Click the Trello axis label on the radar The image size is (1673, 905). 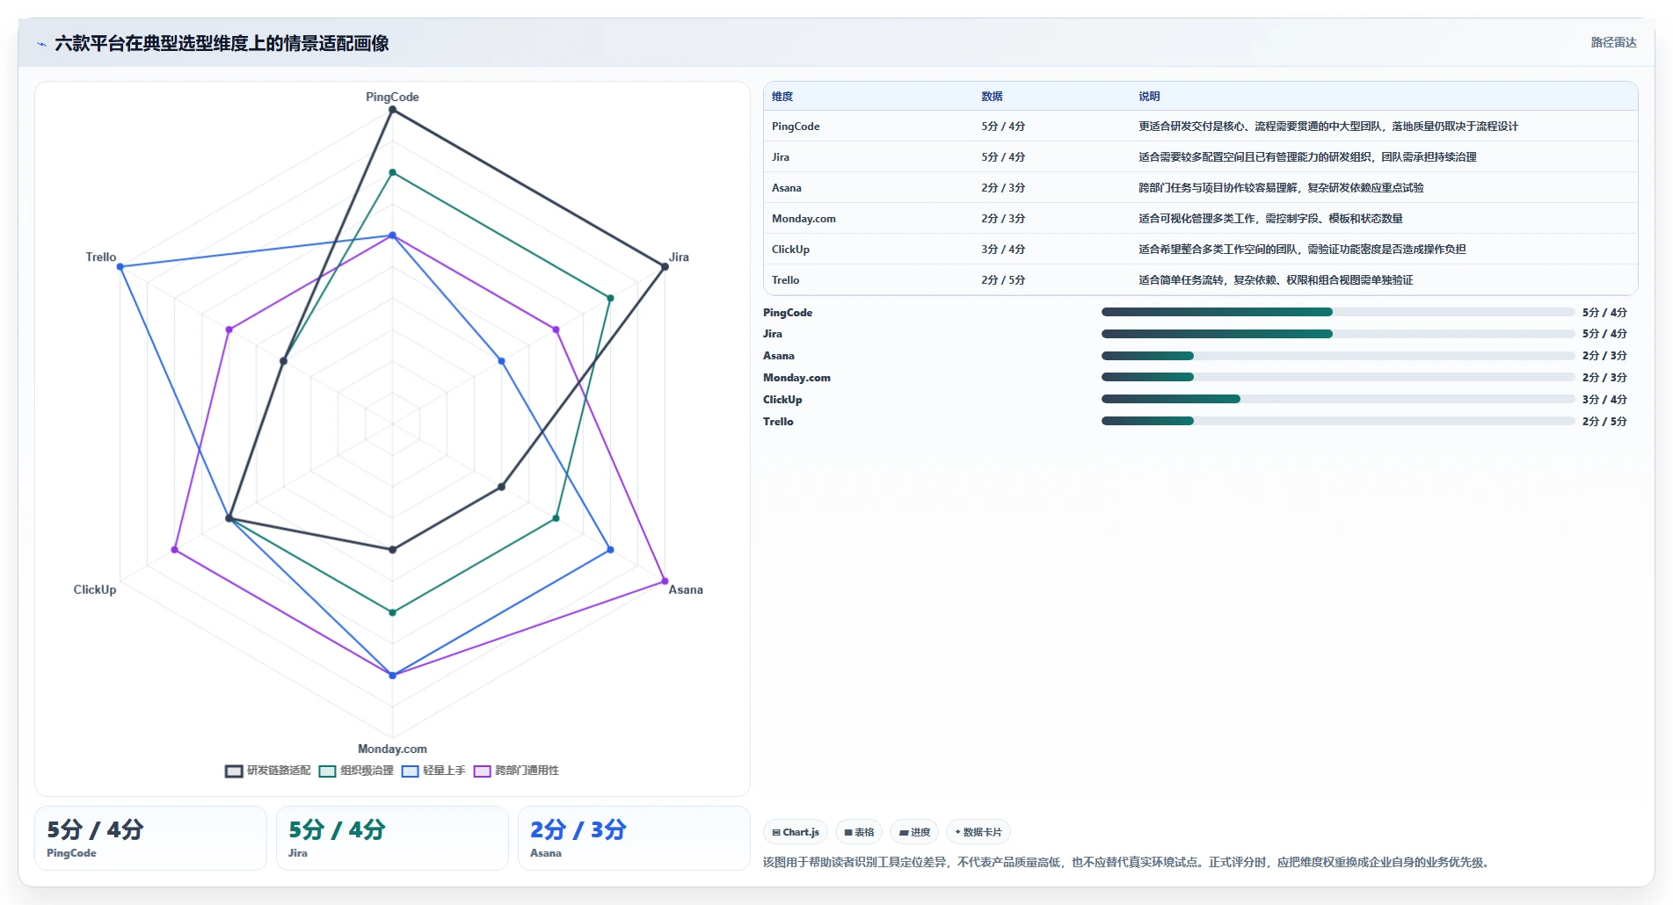[101, 257]
